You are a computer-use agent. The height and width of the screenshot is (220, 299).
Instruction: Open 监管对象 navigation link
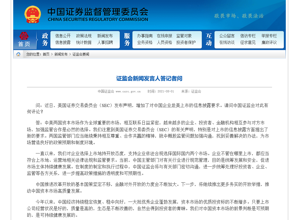pyautogui.click(x=184, y=36)
